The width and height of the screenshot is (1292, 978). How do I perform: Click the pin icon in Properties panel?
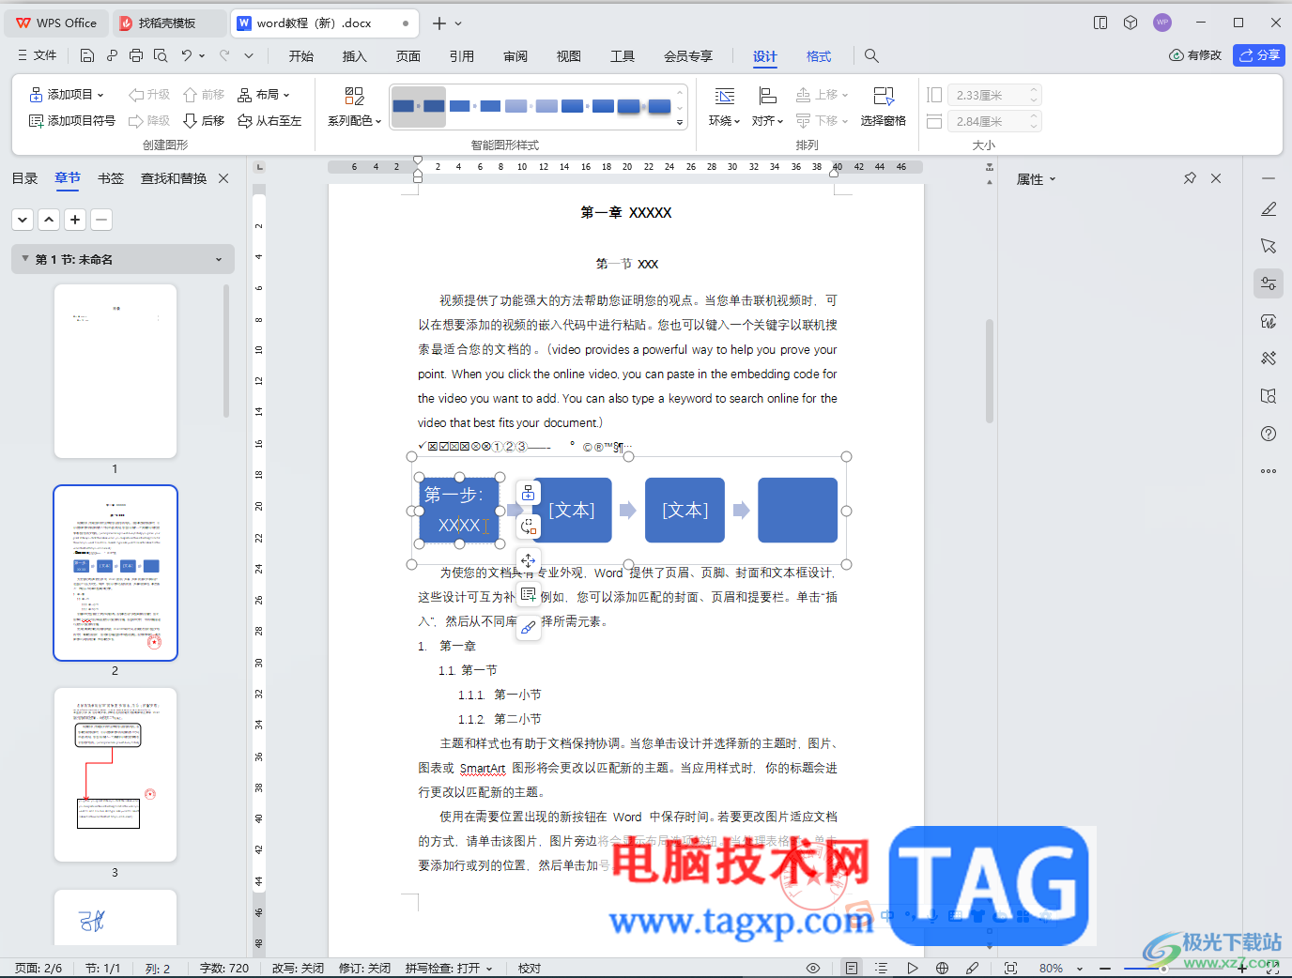point(1190,178)
